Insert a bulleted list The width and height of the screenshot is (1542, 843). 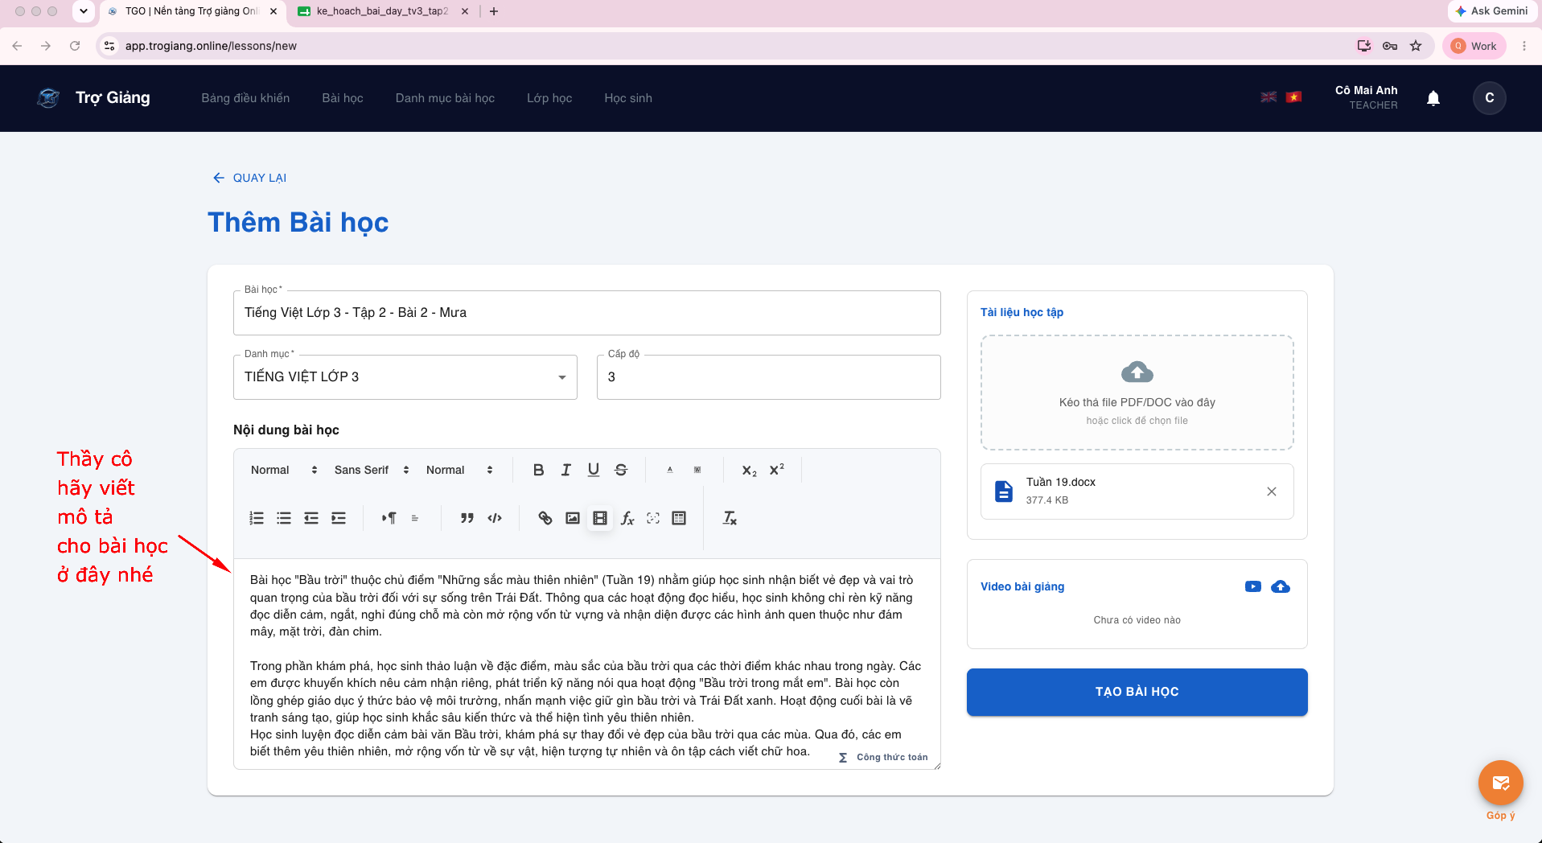pos(284,518)
